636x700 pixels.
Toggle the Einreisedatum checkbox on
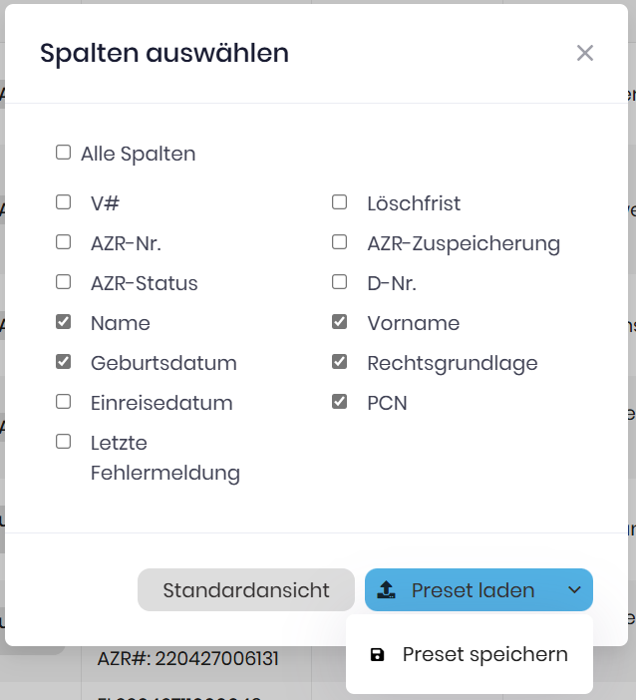click(x=64, y=402)
